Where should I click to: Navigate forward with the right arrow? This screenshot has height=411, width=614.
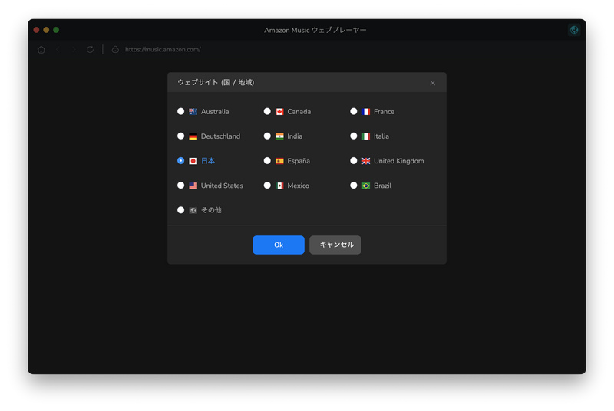74,50
